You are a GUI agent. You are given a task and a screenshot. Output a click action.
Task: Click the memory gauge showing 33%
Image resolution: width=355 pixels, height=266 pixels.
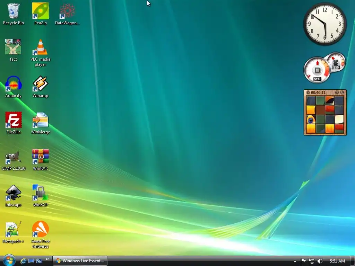336,62
